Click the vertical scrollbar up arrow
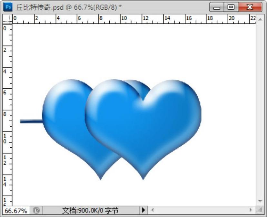This screenshot has height=217, width=267. pyautogui.click(x=260, y=20)
